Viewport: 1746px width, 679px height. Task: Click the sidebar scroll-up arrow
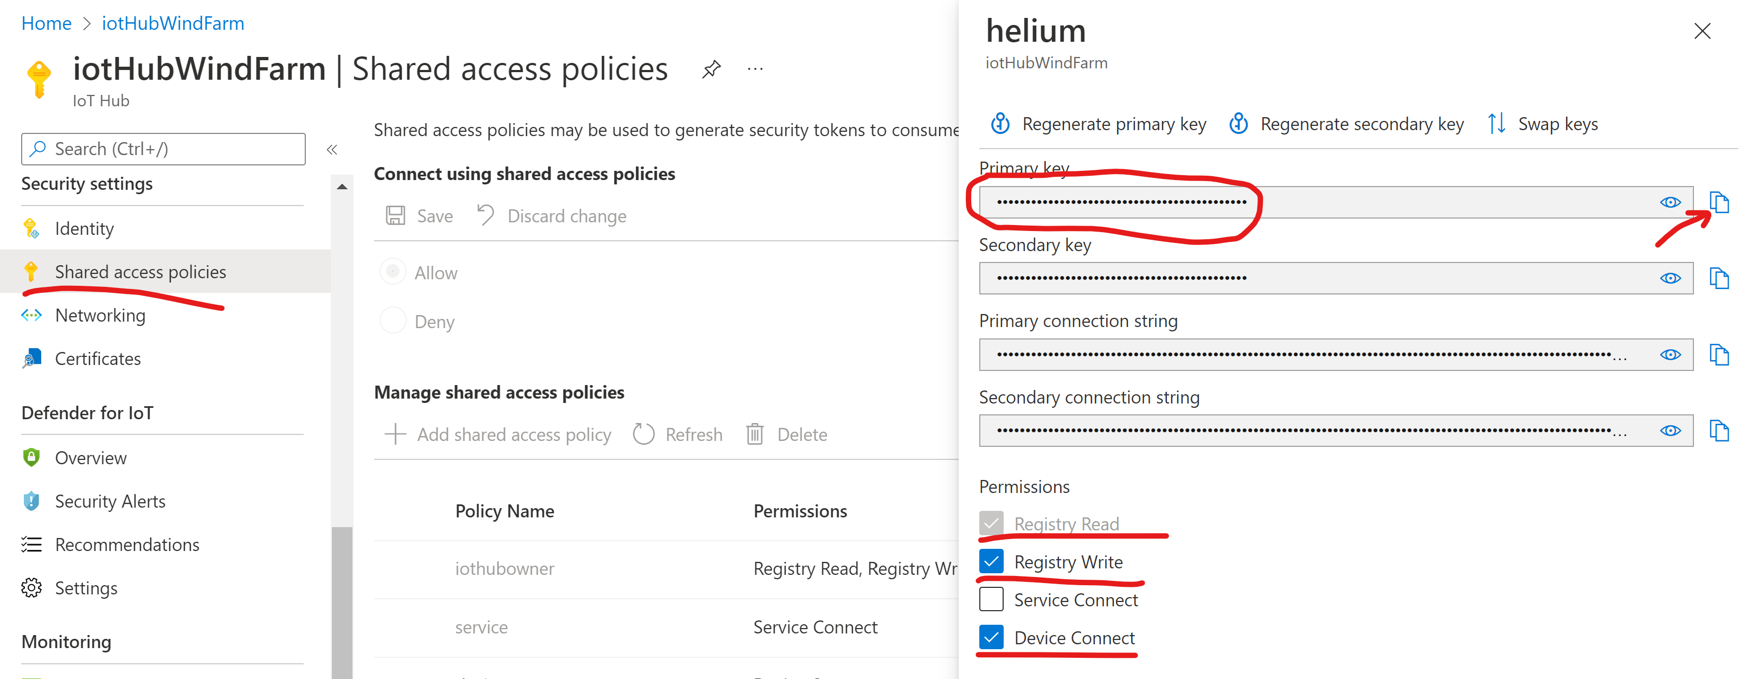(342, 187)
